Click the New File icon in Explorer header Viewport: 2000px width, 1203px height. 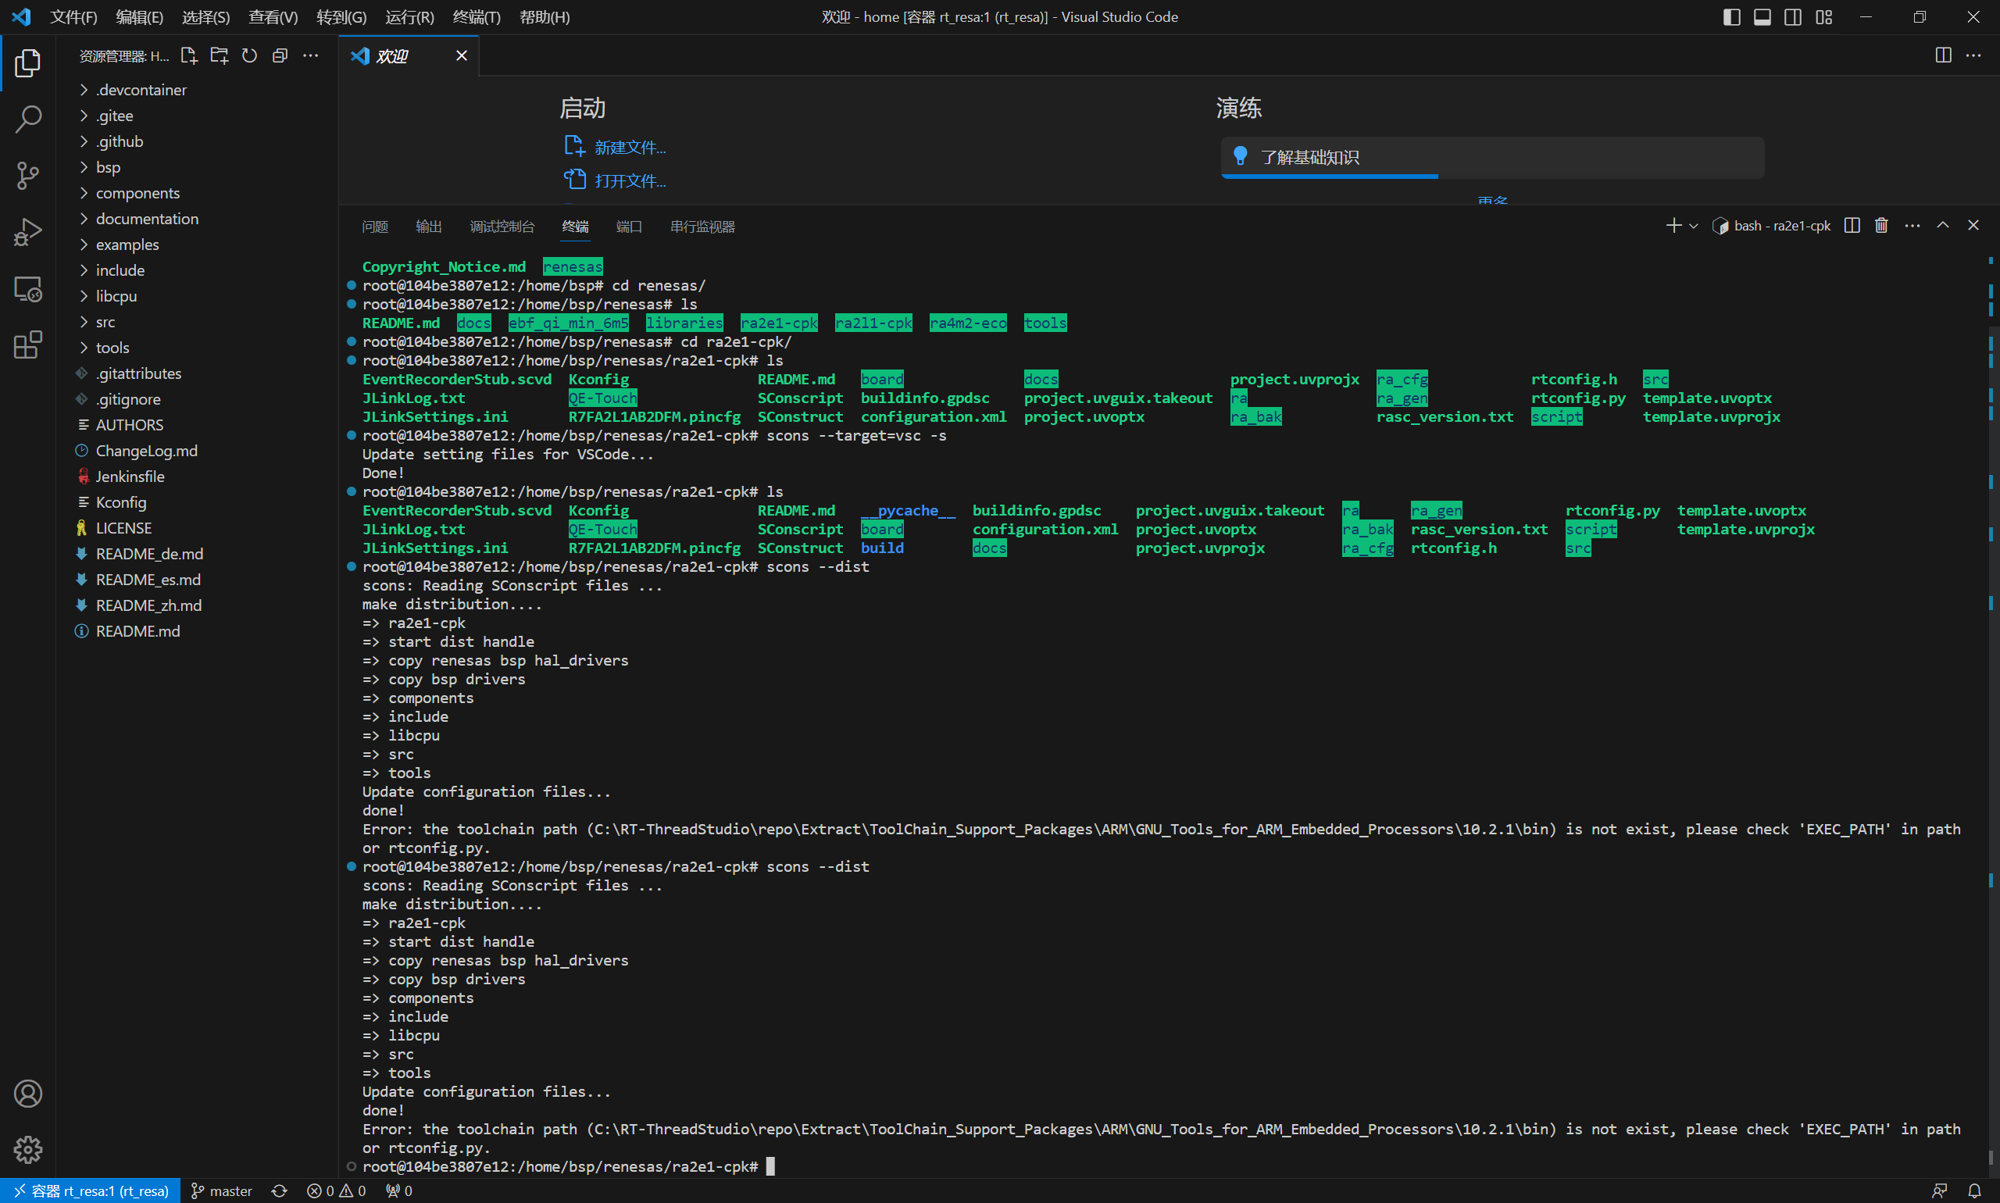pyautogui.click(x=189, y=55)
